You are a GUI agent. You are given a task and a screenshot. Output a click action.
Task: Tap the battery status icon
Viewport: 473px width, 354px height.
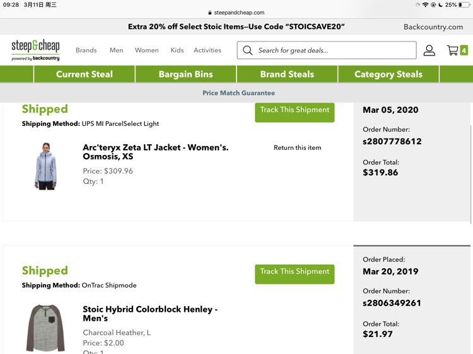tap(464, 5)
